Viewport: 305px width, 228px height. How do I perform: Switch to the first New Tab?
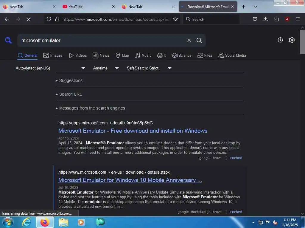tap(29, 7)
